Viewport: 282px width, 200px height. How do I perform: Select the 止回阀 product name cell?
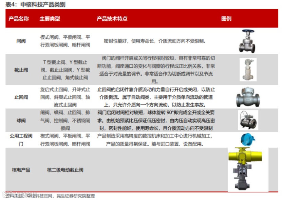(21, 97)
